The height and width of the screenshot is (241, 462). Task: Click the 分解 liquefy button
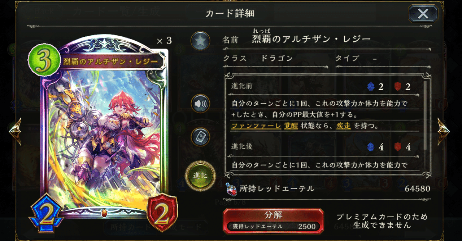(273, 220)
